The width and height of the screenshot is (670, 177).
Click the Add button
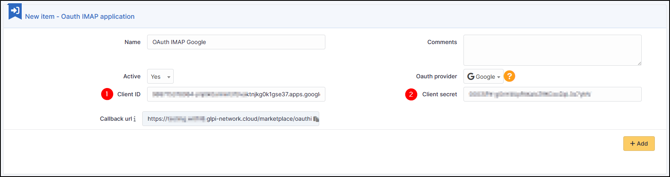coord(639,144)
